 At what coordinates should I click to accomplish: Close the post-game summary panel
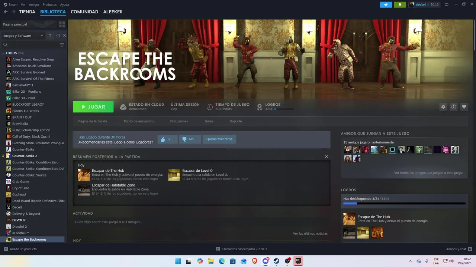click(x=327, y=156)
